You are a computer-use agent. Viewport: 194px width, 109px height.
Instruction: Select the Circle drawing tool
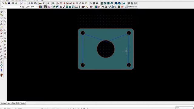5,18
